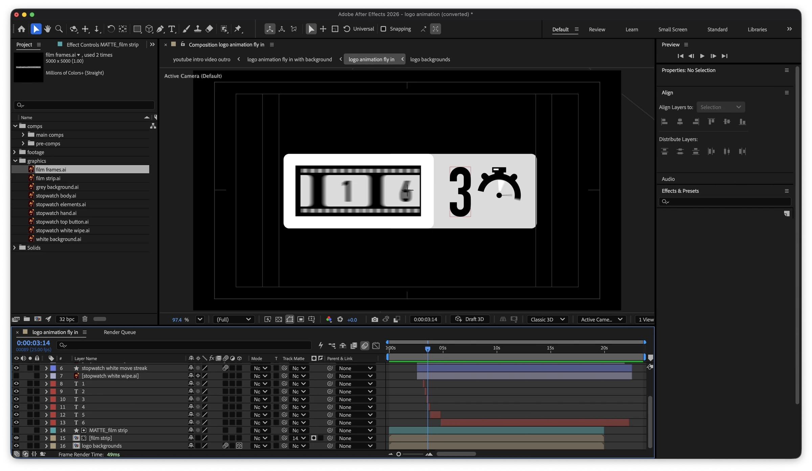812x471 pixels.
Task: Open the Align Layers to Selection dropdown
Action: [721, 107]
